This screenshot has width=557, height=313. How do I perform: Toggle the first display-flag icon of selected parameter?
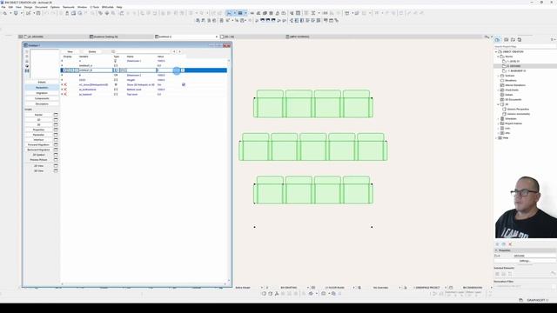click(64, 70)
